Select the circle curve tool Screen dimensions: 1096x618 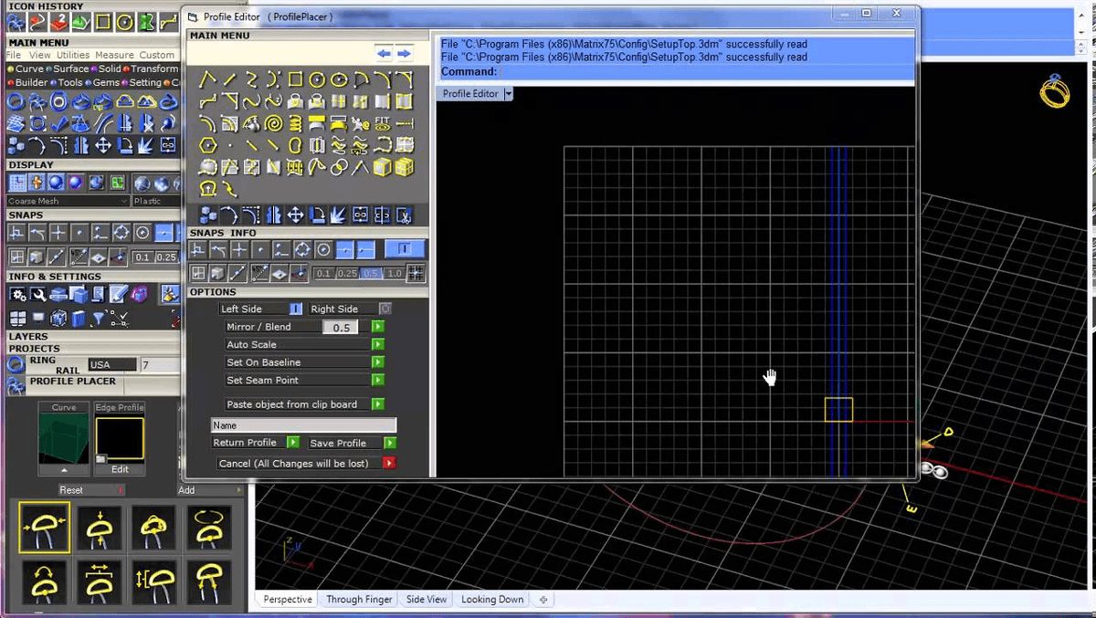click(x=316, y=79)
